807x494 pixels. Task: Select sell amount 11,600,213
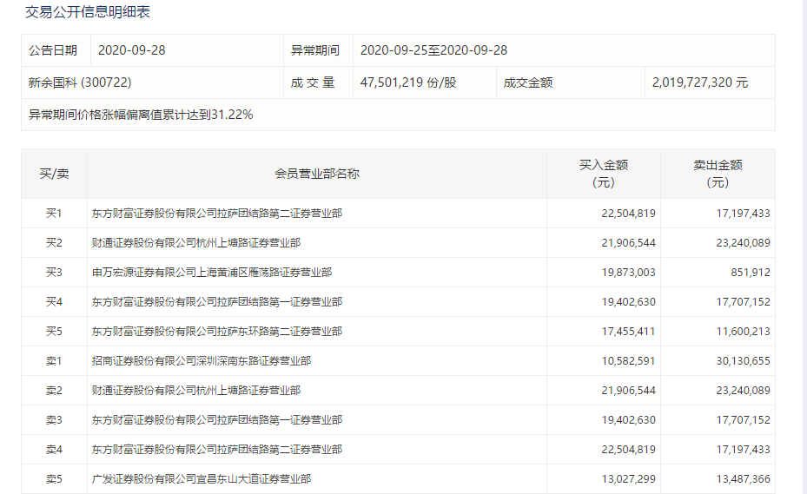744,332
